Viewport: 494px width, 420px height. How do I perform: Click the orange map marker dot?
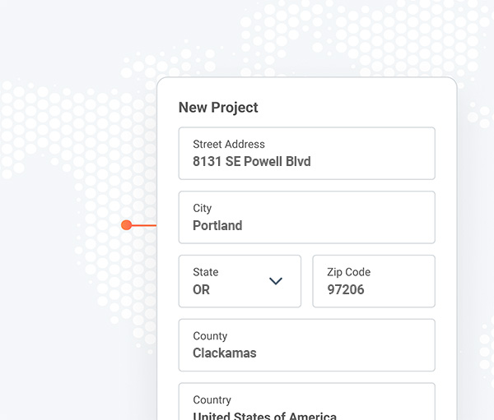pos(127,224)
